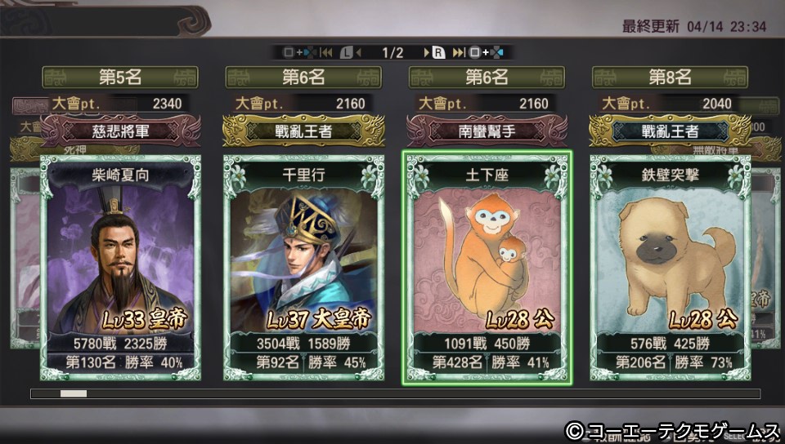This screenshot has width=785, height=444.
Task: Jump to first page via skip-back icon
Action: (x=326, y=52)
